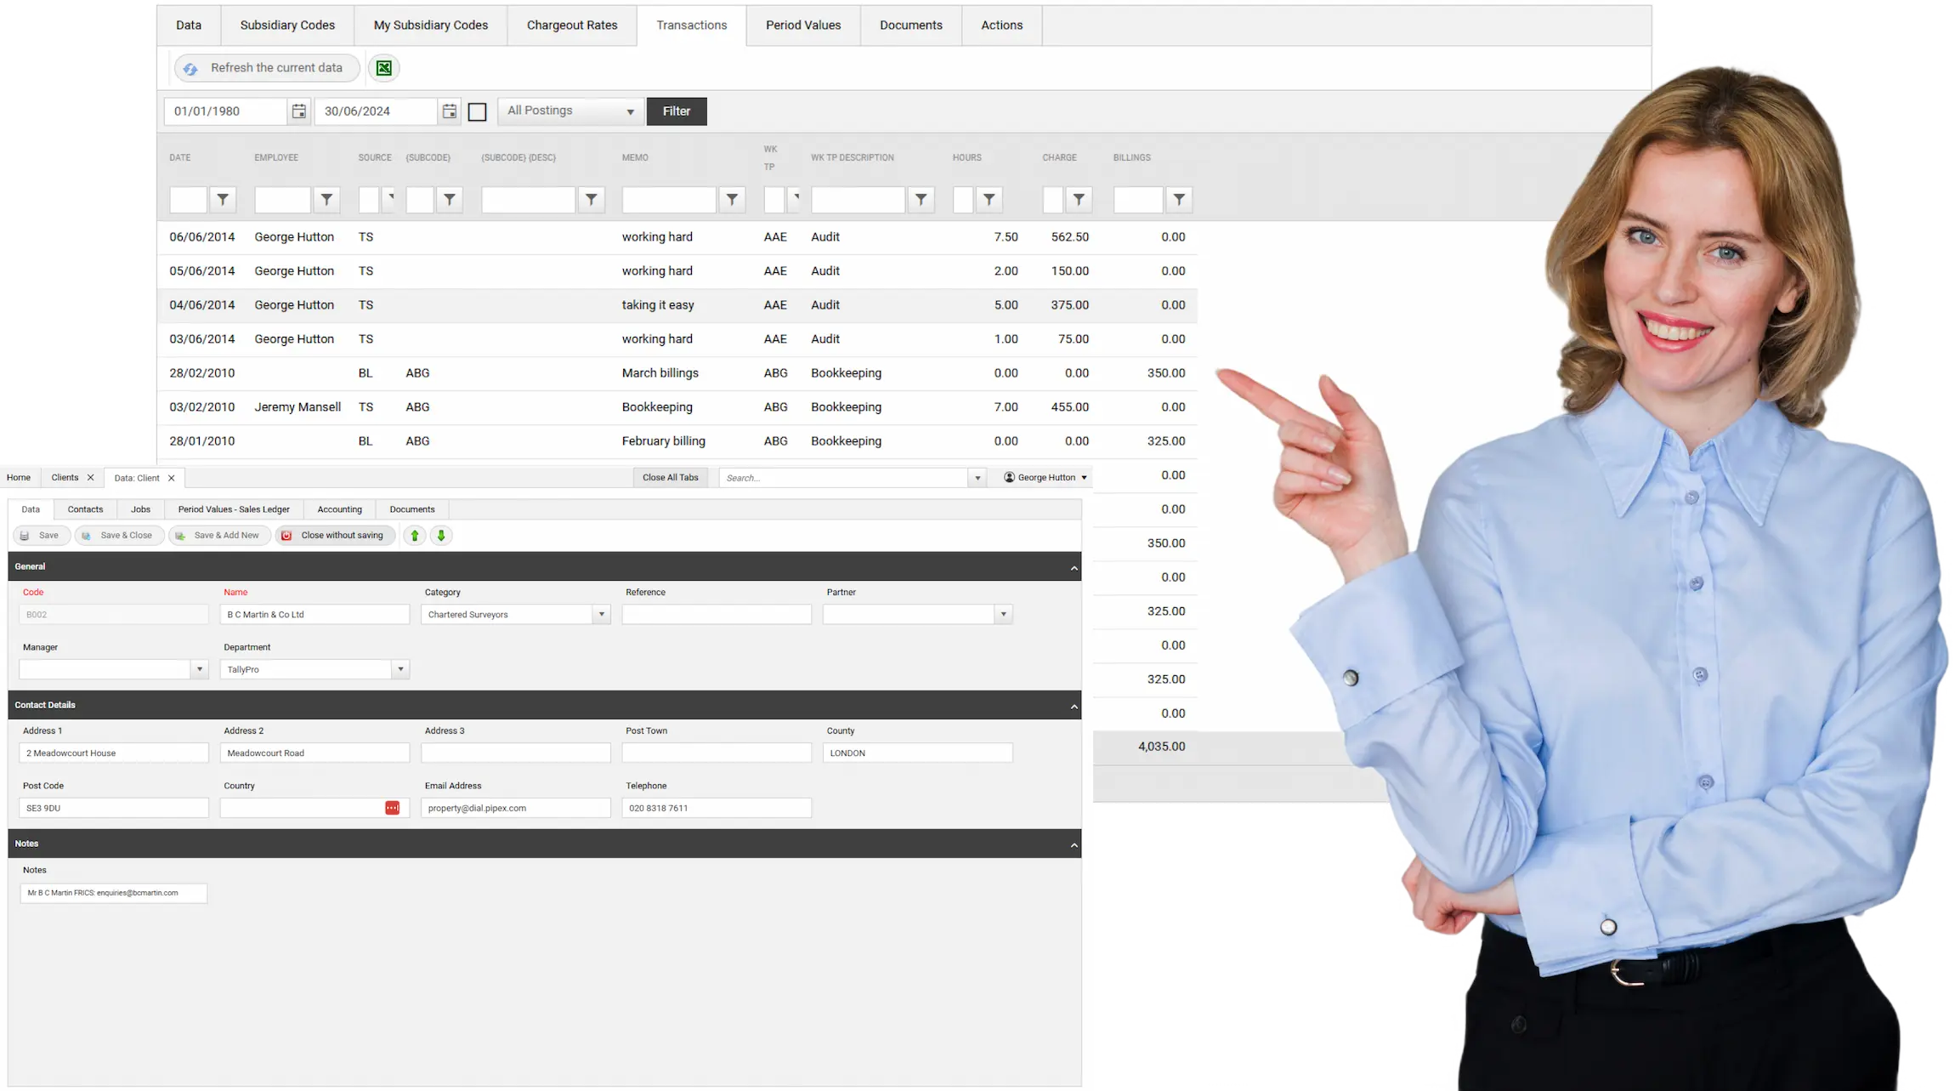
Task: Click Close without saving button
Action: coord(335,536)
